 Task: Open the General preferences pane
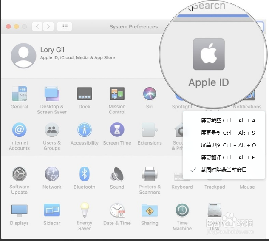pos(20,94)
